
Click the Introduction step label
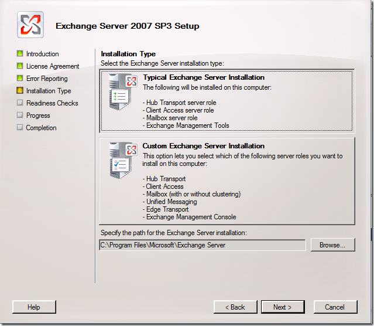pos(43,54)
